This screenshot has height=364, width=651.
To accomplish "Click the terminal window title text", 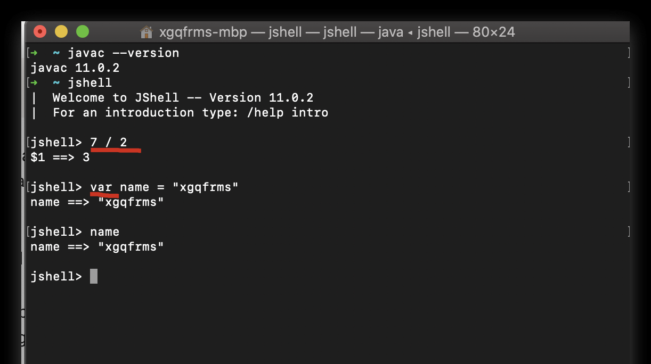I will [337, 32].
